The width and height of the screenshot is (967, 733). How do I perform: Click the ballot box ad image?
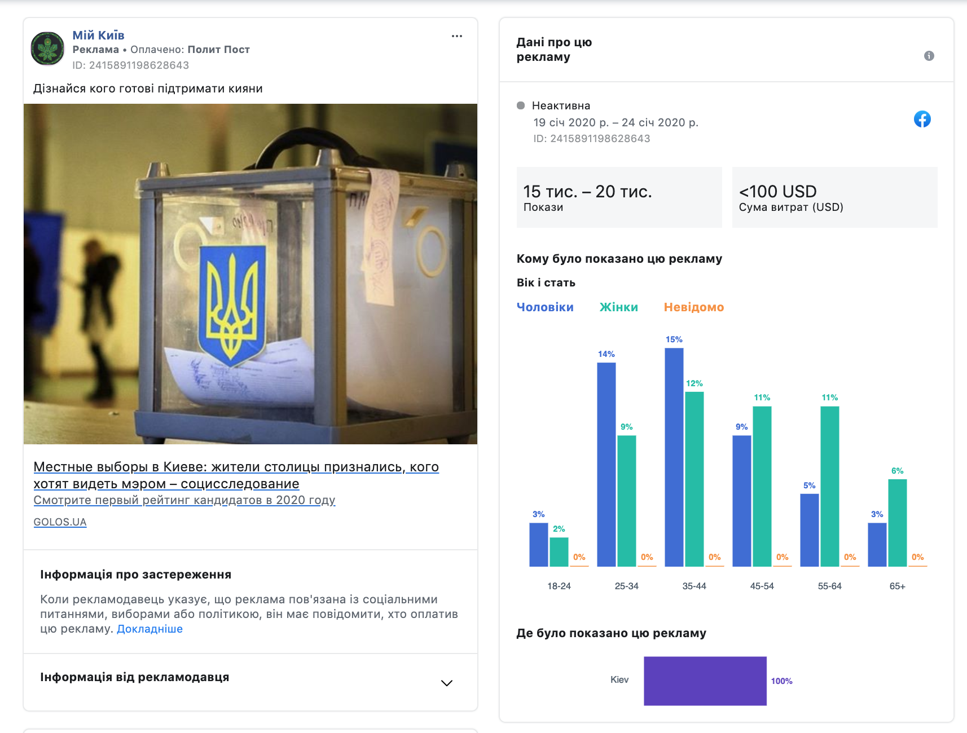pyautogui.click(x=250, y=273)
